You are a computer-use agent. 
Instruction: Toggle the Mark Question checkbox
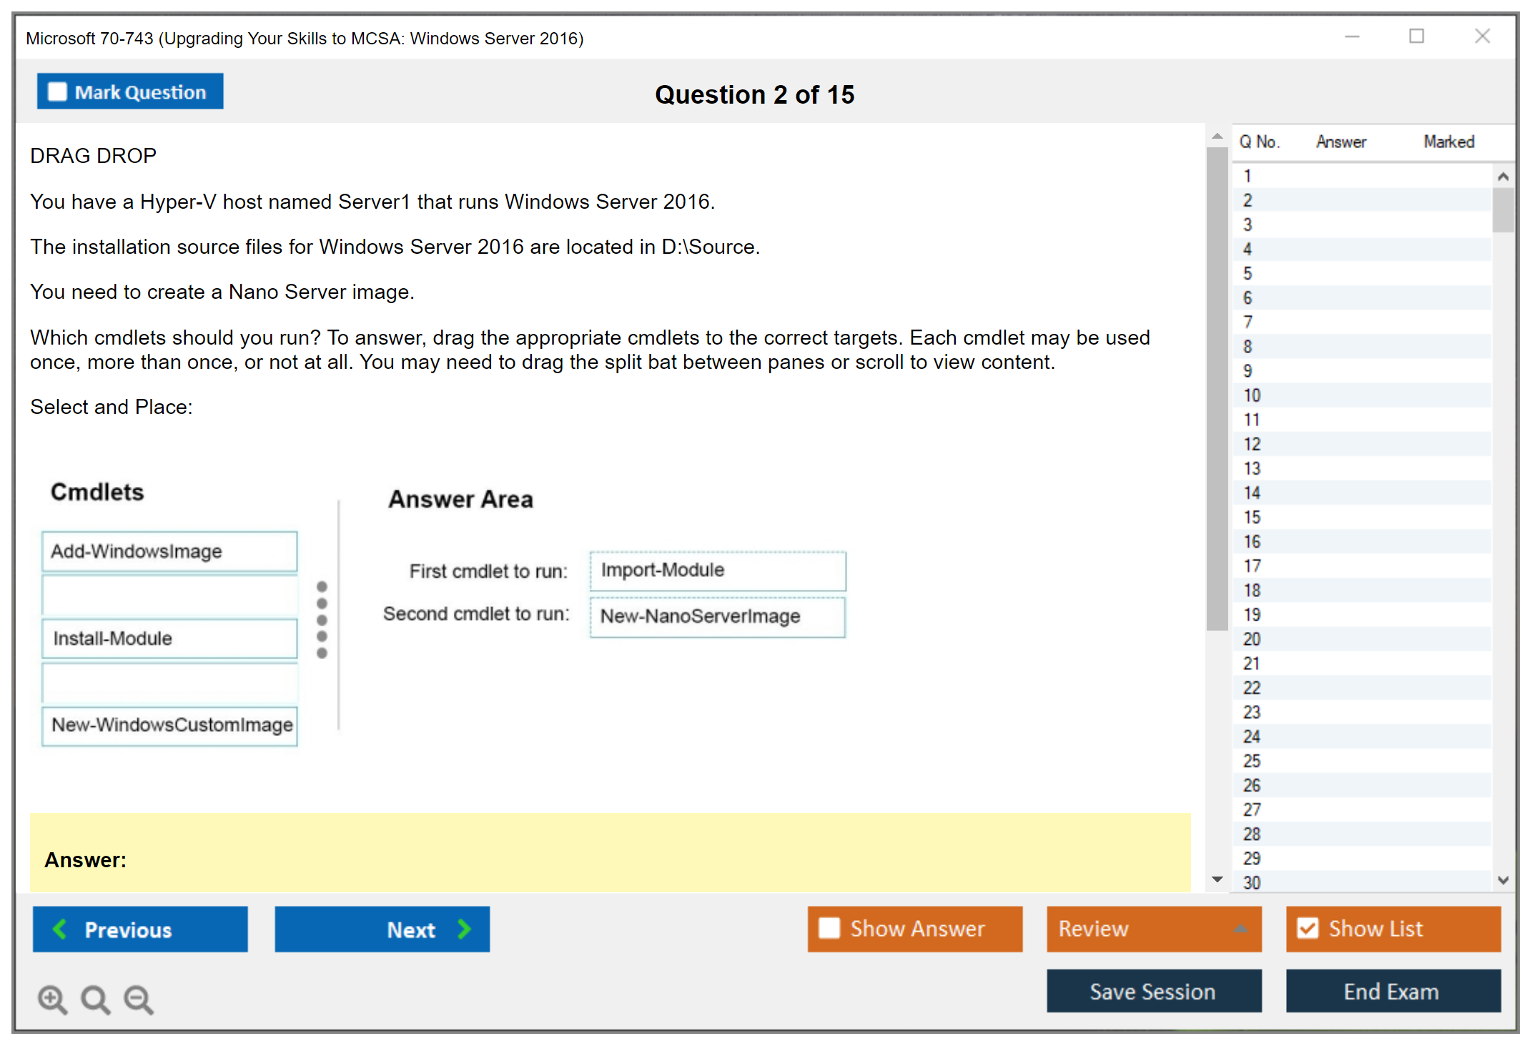57,92
